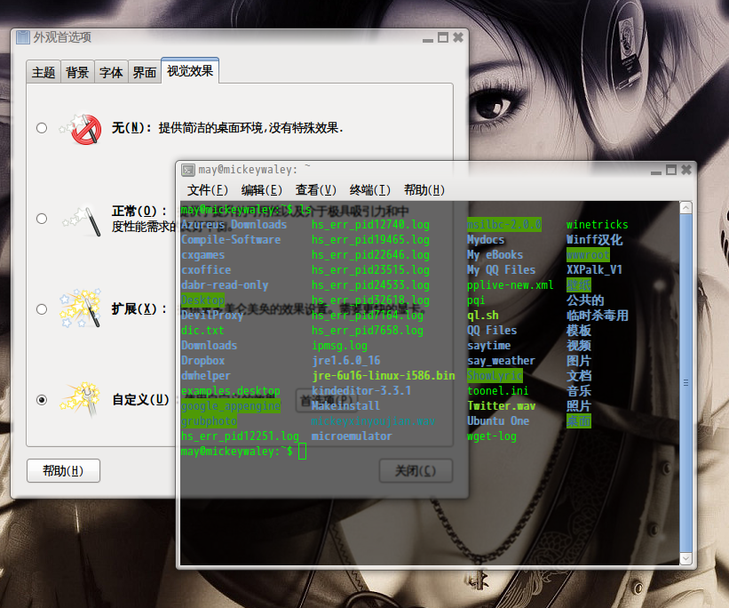Click 'toonel.ini' in the terminal output

click(x=498, y=391)
